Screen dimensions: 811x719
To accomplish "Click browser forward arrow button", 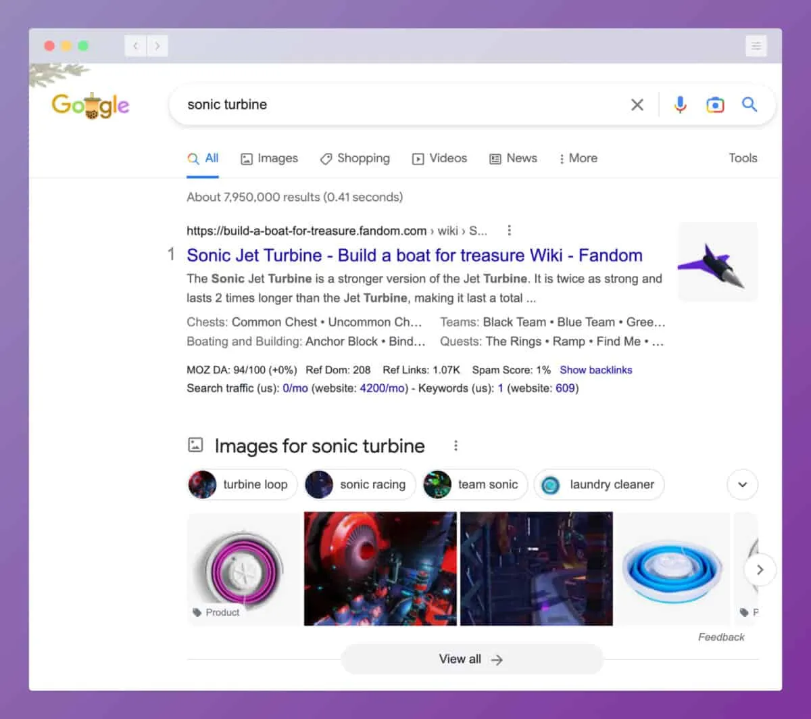I will point(157,46).
